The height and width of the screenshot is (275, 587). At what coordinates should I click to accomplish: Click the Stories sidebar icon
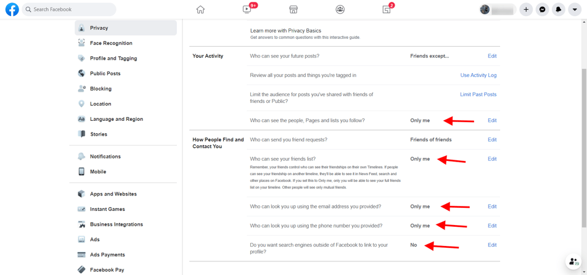click(x=81, y=134)
